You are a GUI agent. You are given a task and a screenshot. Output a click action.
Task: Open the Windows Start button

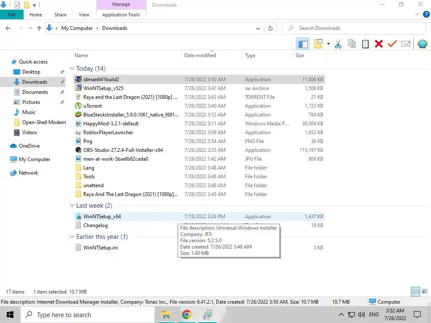click(10, 315)
